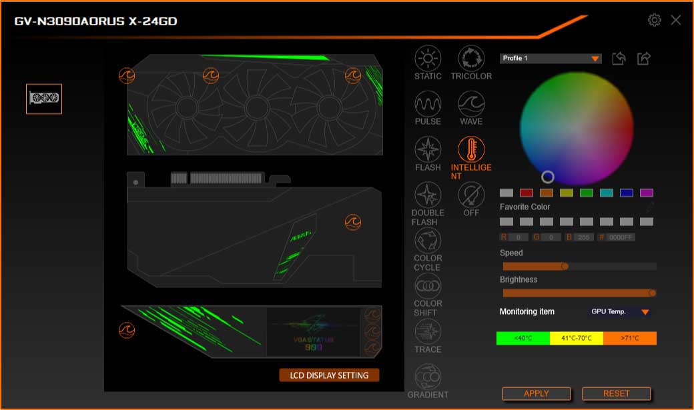The width and height of the screenshot is (694, 410).
Task: Click the Brightness slider track
Action: pos(579,293)
